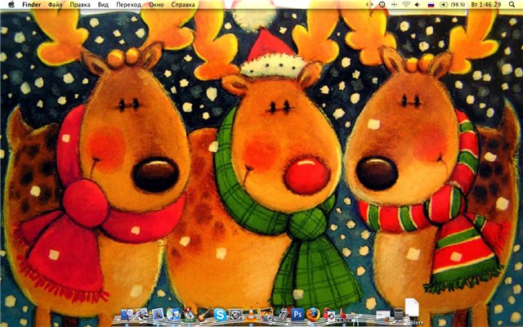
Task: Expand the Окно menu
Action: 156,5
